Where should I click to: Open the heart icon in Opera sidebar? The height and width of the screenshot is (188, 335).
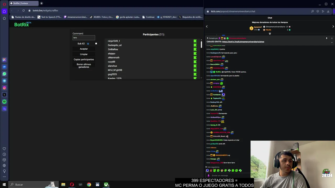4,149
